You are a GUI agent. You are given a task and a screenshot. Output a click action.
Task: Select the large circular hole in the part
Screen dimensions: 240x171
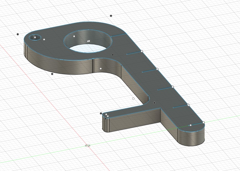[88, 41]
